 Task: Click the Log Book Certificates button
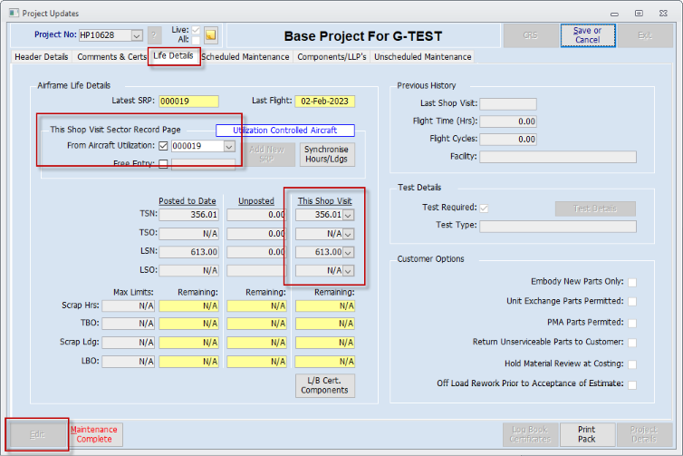coord(530,434)
